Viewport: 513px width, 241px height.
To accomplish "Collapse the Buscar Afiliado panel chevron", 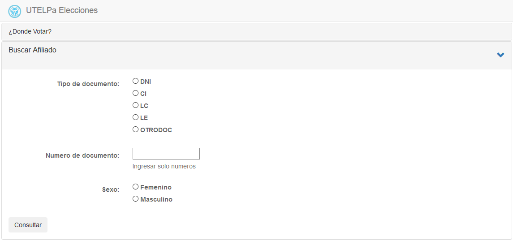I will click(x=500, y=55).
